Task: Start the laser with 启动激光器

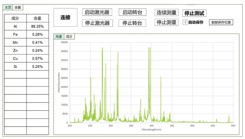Action: tap(97, 12)
